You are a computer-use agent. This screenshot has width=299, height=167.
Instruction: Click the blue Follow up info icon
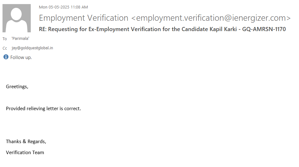tap(6, 57)
